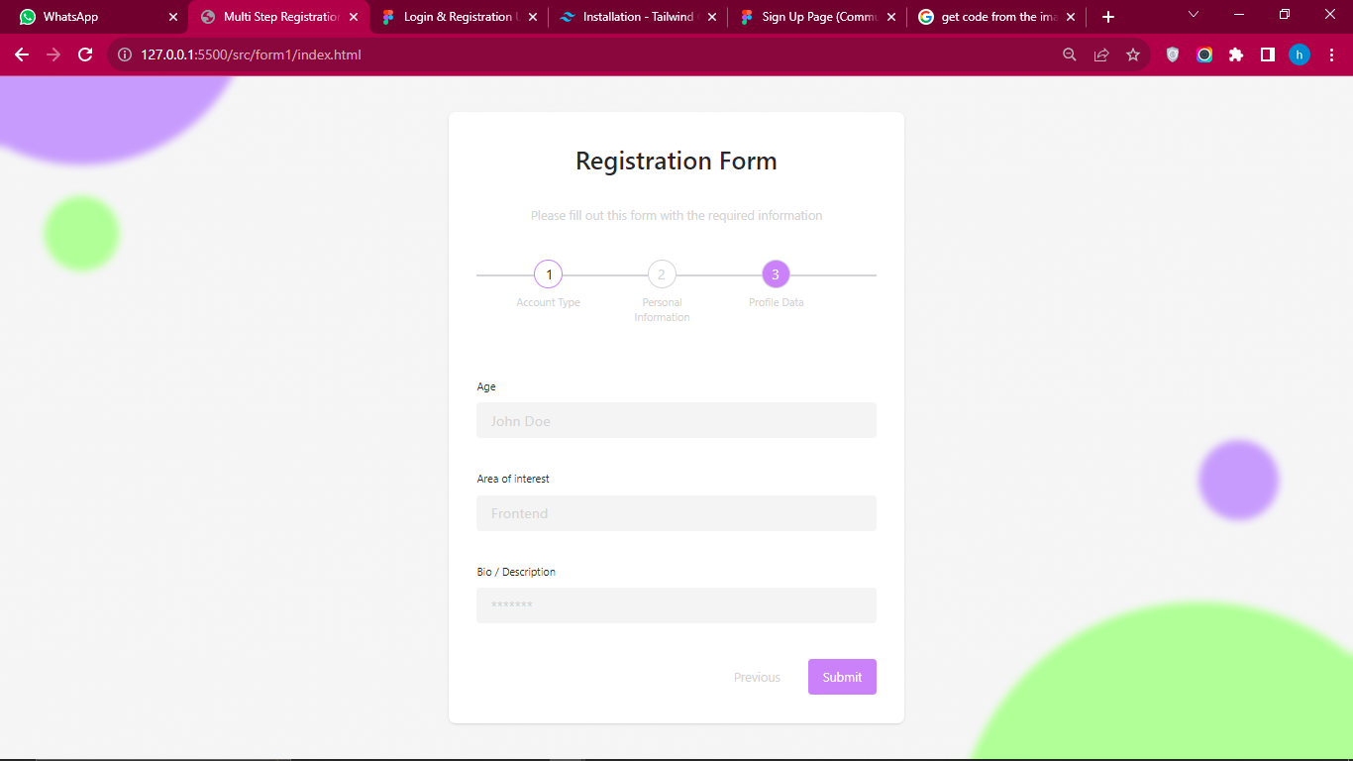Select step 3 Profile Data circle
The height and width of the screenshot is (761, 1353).
pos(776,274)
